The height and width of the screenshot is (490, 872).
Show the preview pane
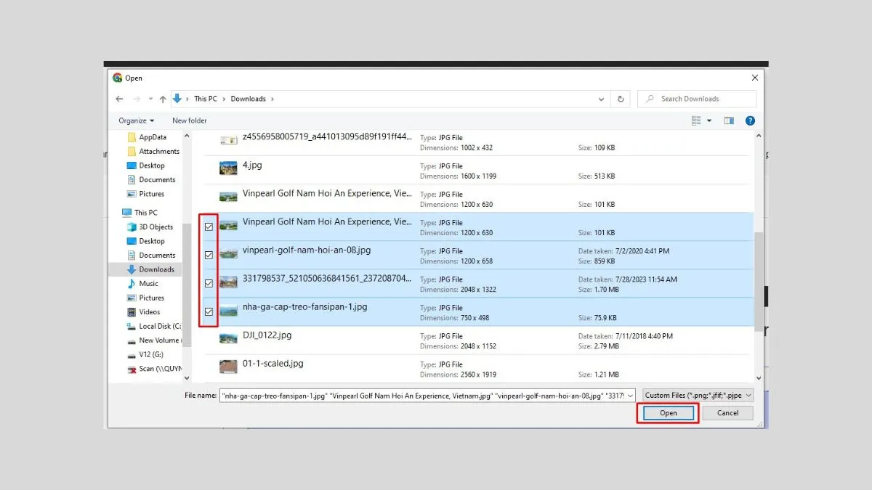click(x=729, y=121)
